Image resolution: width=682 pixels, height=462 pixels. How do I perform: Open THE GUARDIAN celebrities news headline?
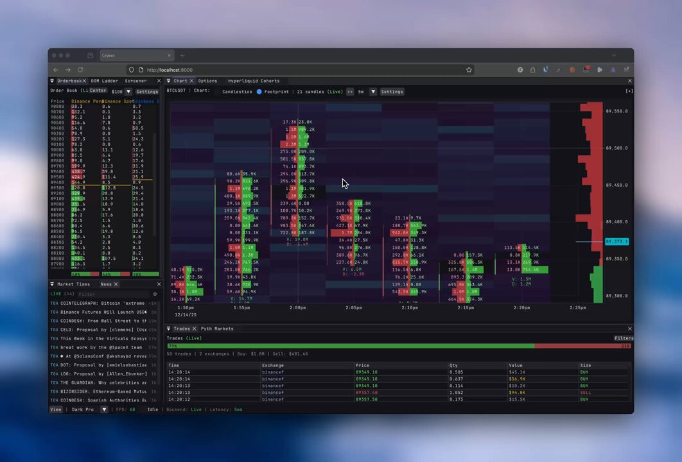pyautogui.click(x=103, y=382)
